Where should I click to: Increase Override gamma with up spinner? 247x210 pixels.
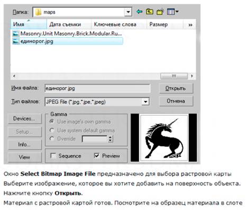111,137
